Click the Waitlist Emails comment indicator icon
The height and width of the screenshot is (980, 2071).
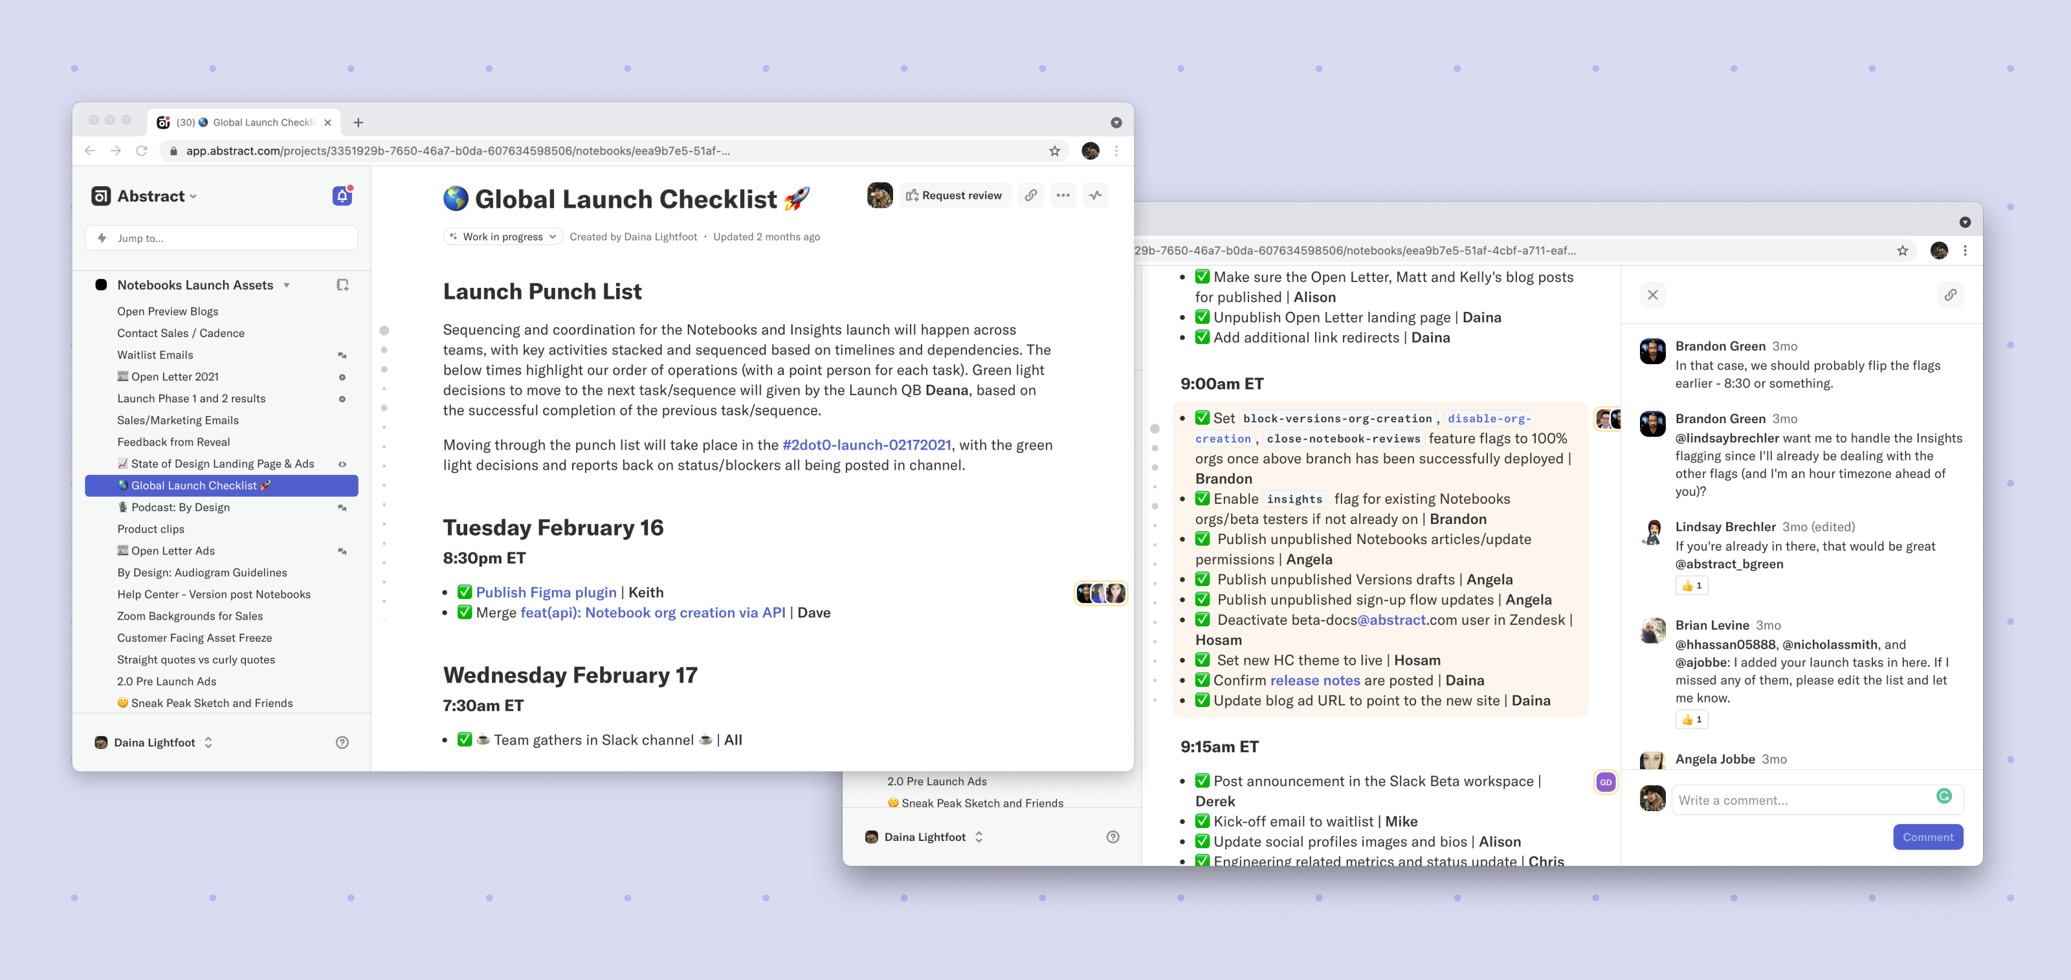click(342, 355)
